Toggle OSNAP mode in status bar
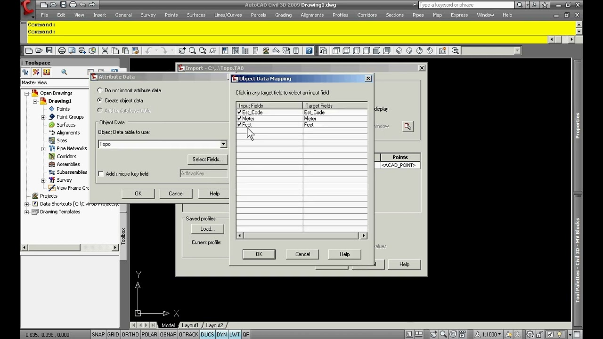This screenshot has width=603, height=339. [x=168, y=334]
